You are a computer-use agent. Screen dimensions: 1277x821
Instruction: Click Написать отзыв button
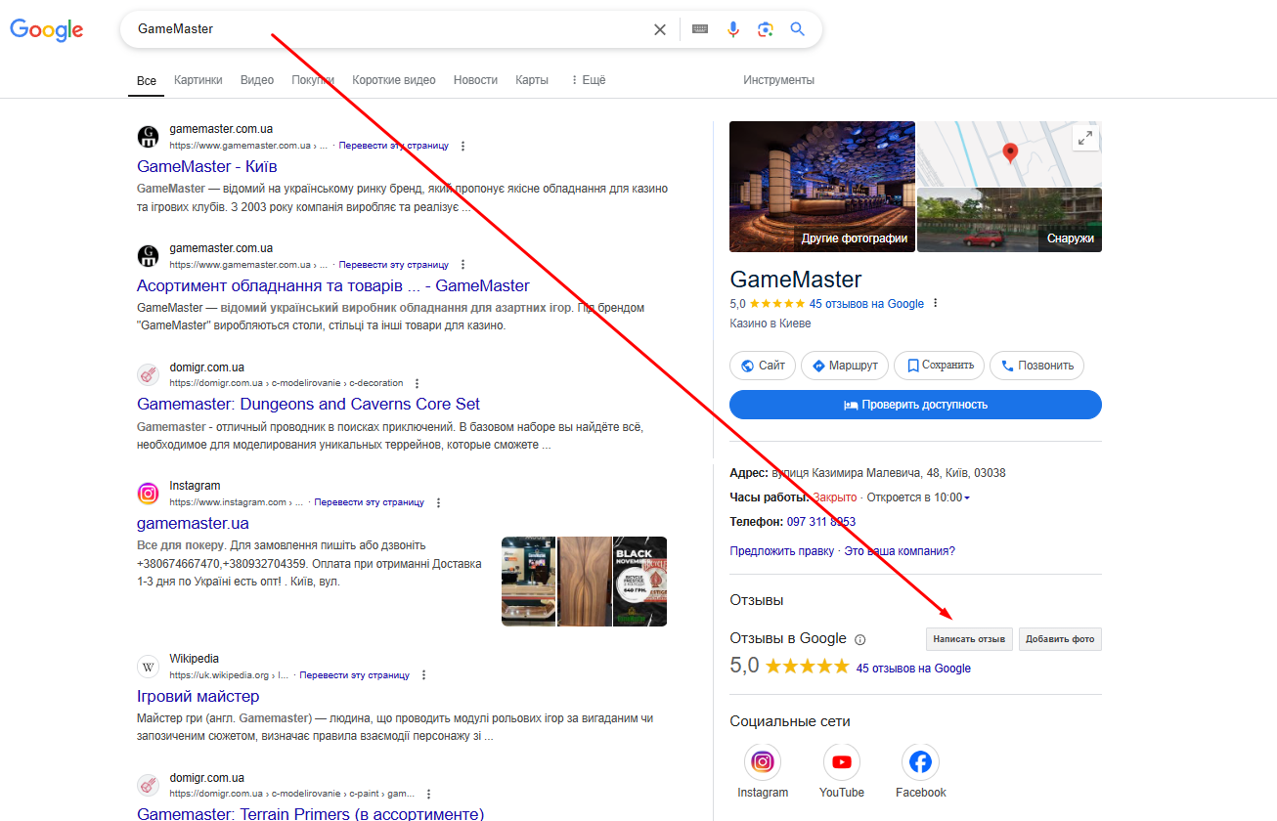click(969, 639)
